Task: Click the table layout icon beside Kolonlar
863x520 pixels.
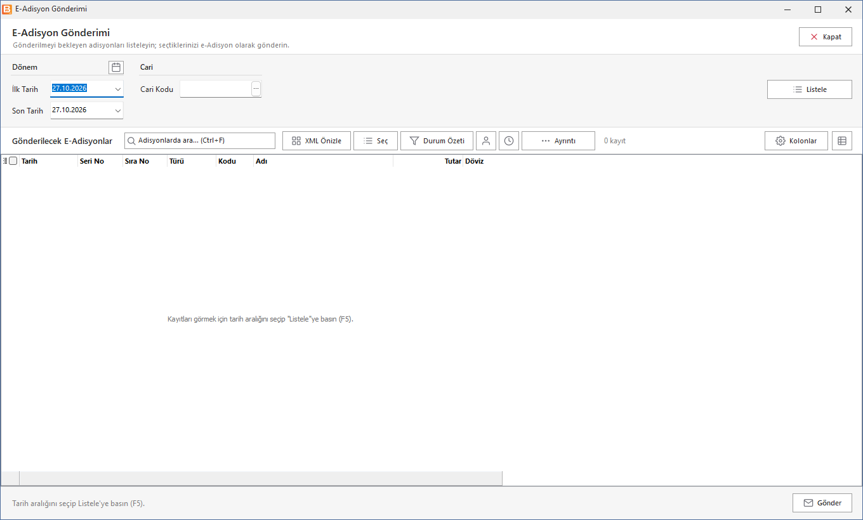Action: click(x=842, y=141)
